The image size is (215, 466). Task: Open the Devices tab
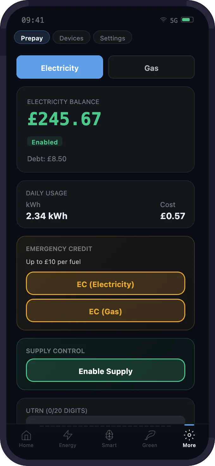(71, 38)
